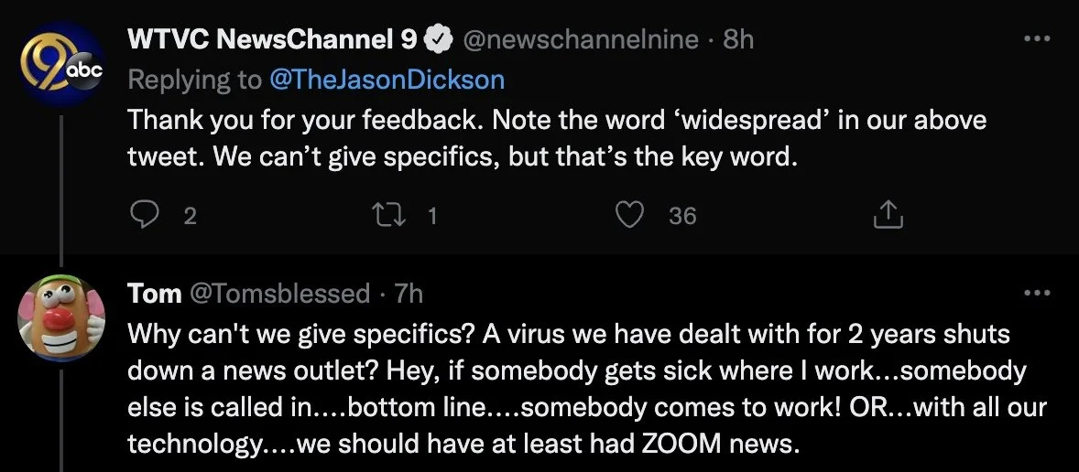Viewport: 1079px width, 472px height.
Task: Click the verified badge beside WTVC NewsChannel 9
Action: [440, 40]
